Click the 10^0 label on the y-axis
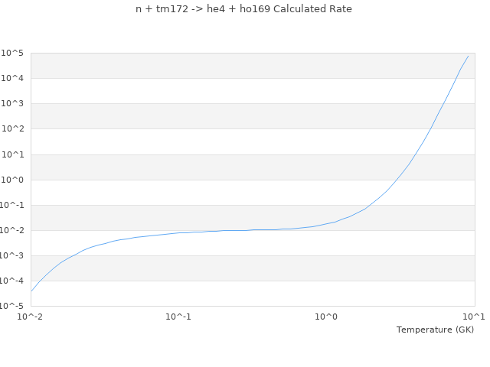The height and width of the screenshot is (367, 490). pyautogui.click(x=14, y=180)
